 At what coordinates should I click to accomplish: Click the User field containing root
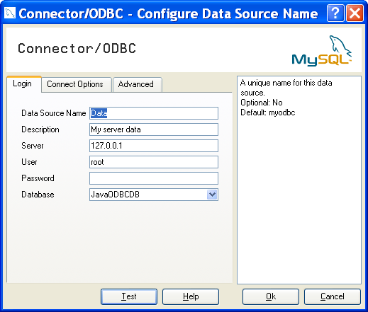pos(154,162)
